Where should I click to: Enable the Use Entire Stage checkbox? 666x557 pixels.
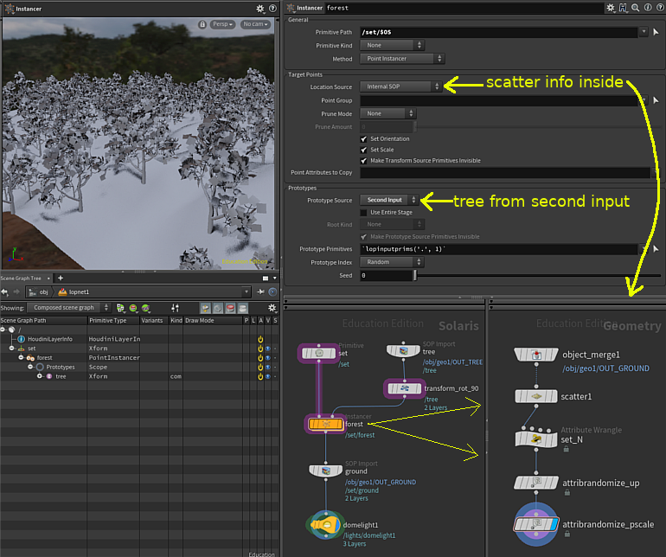[363, 213]
